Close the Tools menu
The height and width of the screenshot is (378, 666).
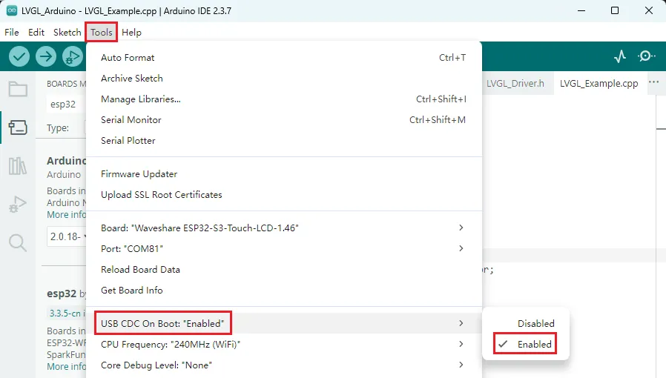coord(101,33)
